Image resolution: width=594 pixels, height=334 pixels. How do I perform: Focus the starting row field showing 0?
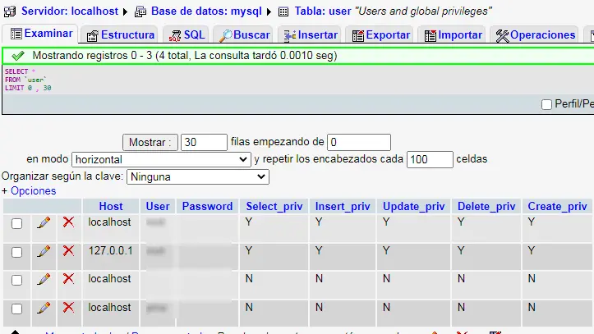click(359, 142)
